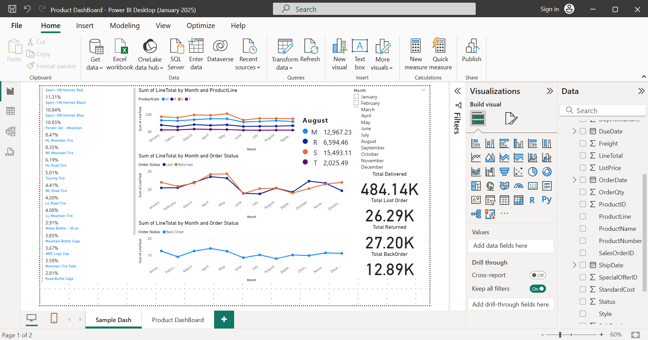Click Format painter

51,66
